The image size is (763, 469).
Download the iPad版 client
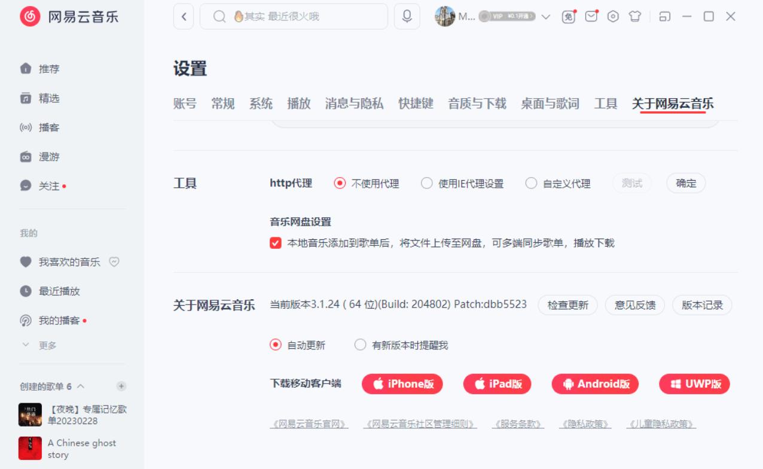pyautogui.click(x=498, y=384)
